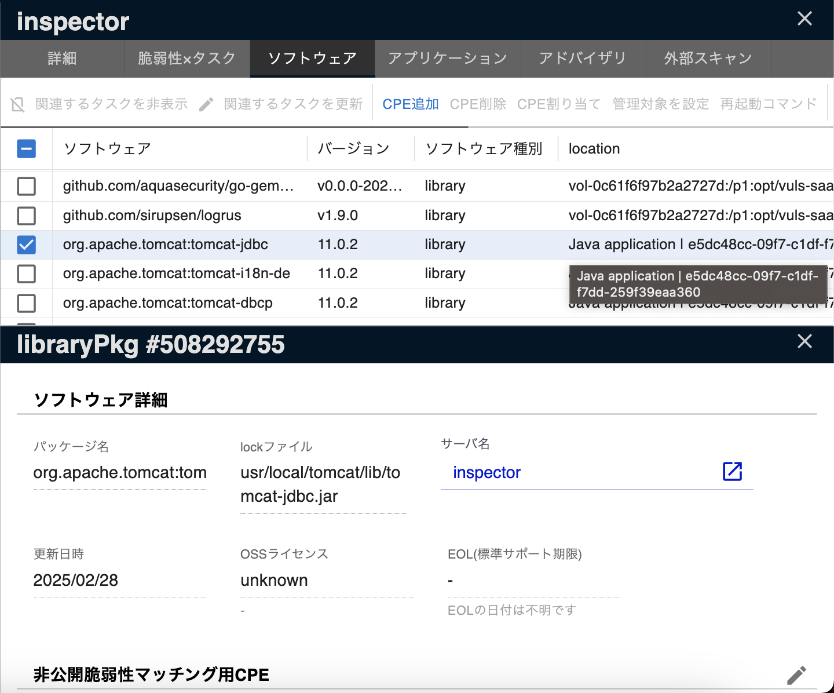Image resolution: width=834 pixels, height=693 pixels.
Task: Select the tomcat-i18n-de row checkbox
Action: click(x=27, y=273)
